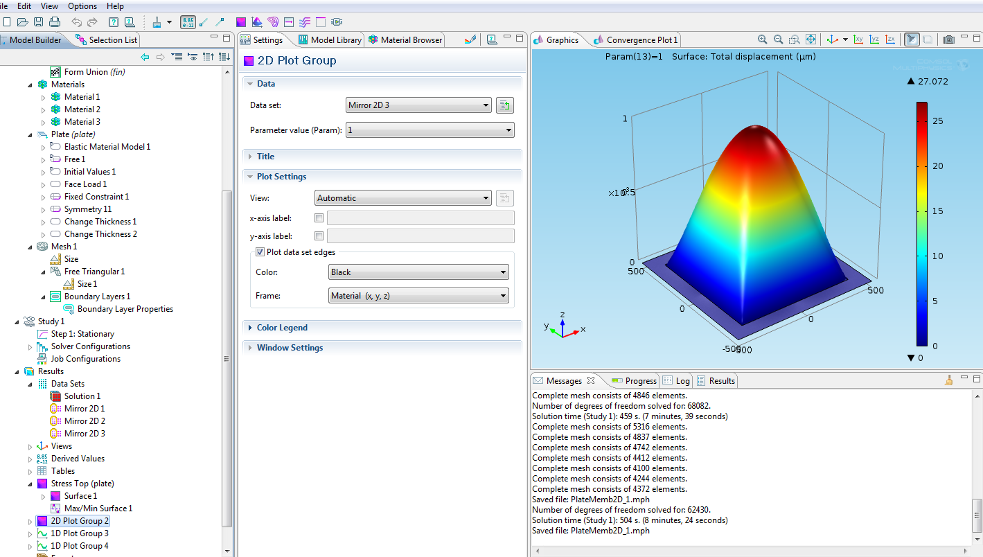This screenshot has width=983, height=557.
Task: Select Fixed Constraint 1 node
Action: (x=96, y=197)
